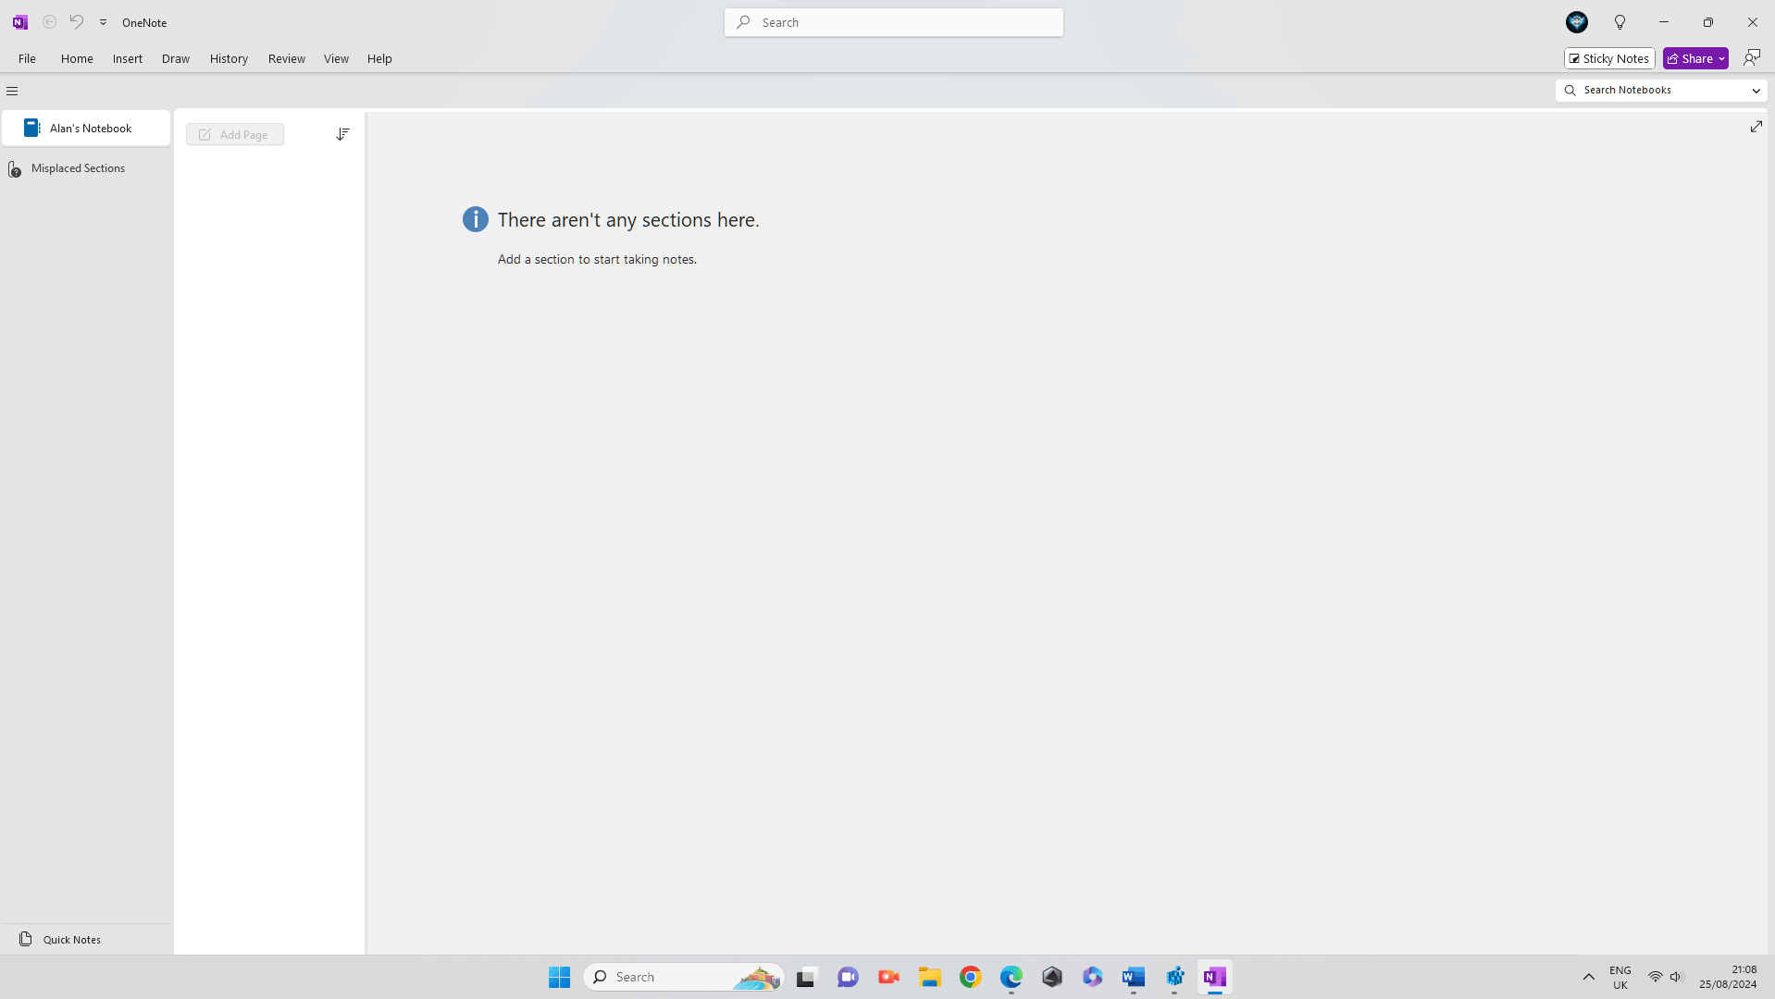Click the taskbar Search box
This screenshot has height=999, width=1775.
684,978
